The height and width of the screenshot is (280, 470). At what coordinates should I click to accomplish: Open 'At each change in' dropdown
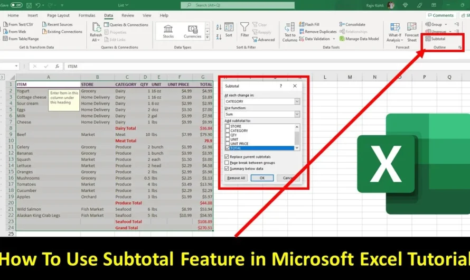click(297, 101)
